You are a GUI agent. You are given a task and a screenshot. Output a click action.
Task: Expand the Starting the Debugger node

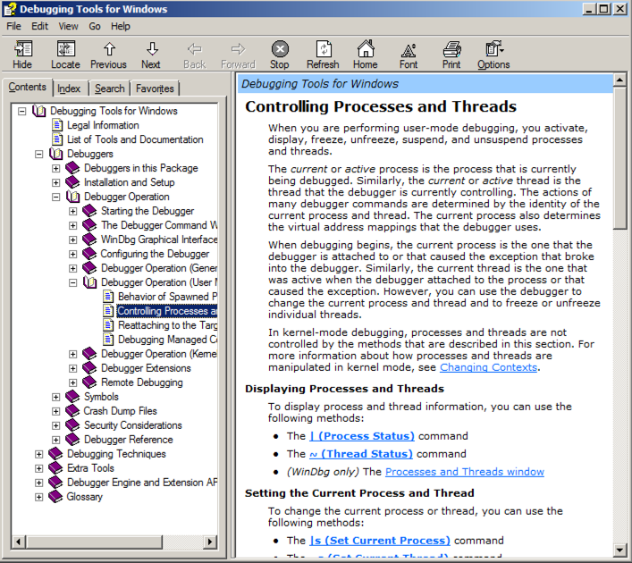pos(73,211)
